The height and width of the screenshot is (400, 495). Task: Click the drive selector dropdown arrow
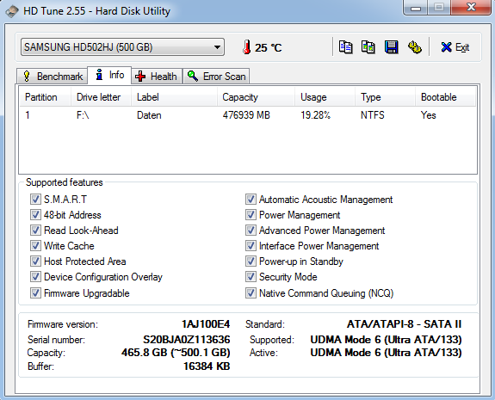(x=217, y=47)
